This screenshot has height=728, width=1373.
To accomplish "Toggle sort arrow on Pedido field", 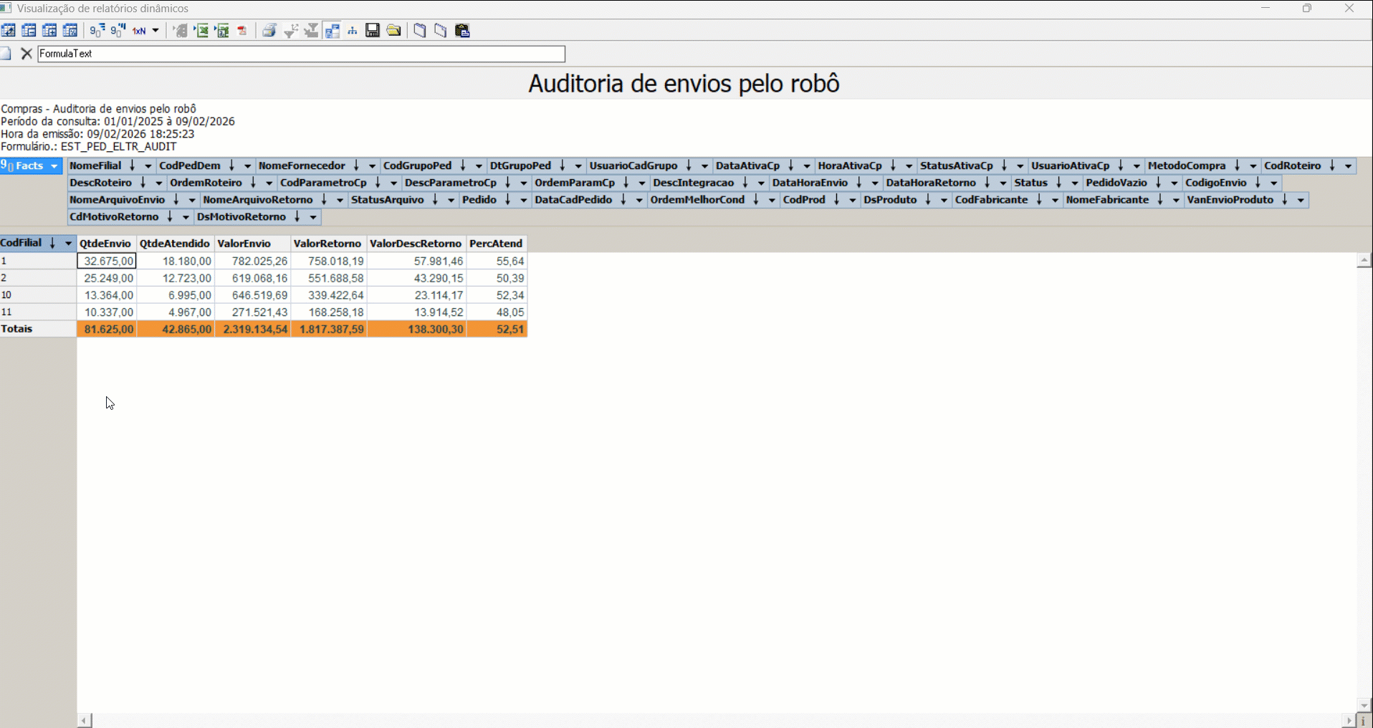I will (x=507, y=200).
